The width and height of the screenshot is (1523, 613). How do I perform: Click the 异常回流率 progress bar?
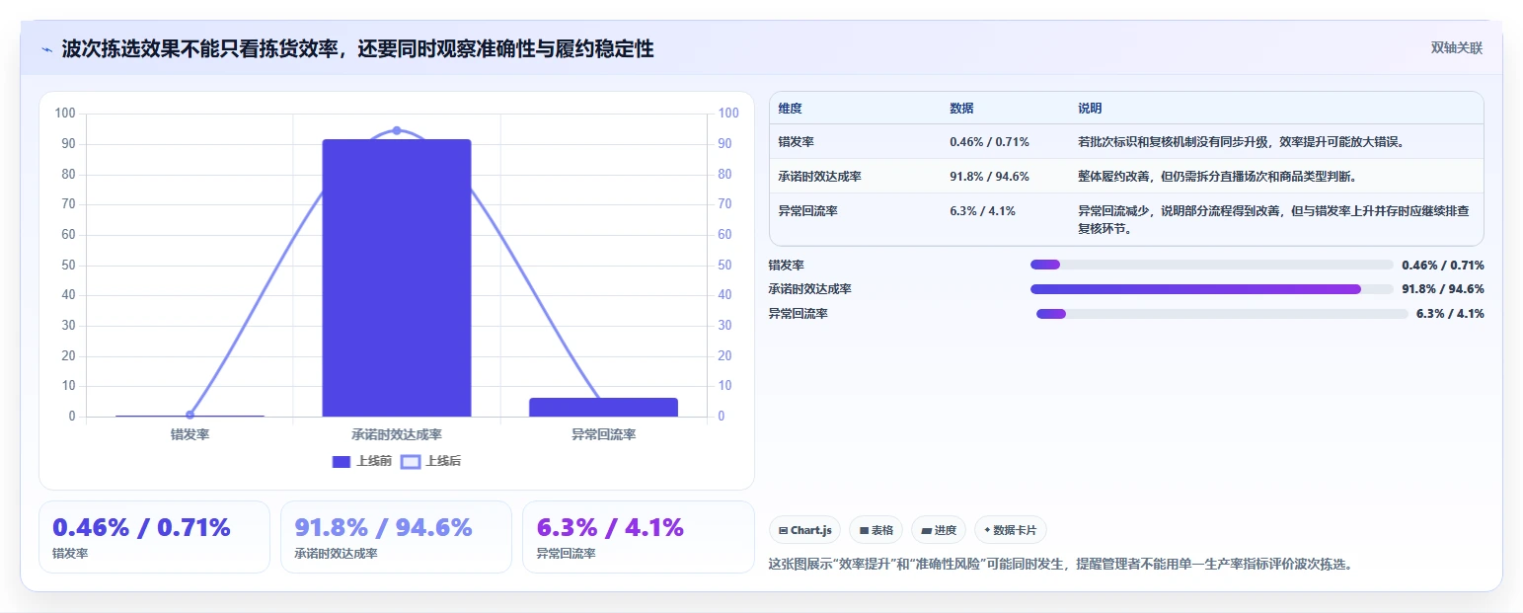coord(1222,314)
